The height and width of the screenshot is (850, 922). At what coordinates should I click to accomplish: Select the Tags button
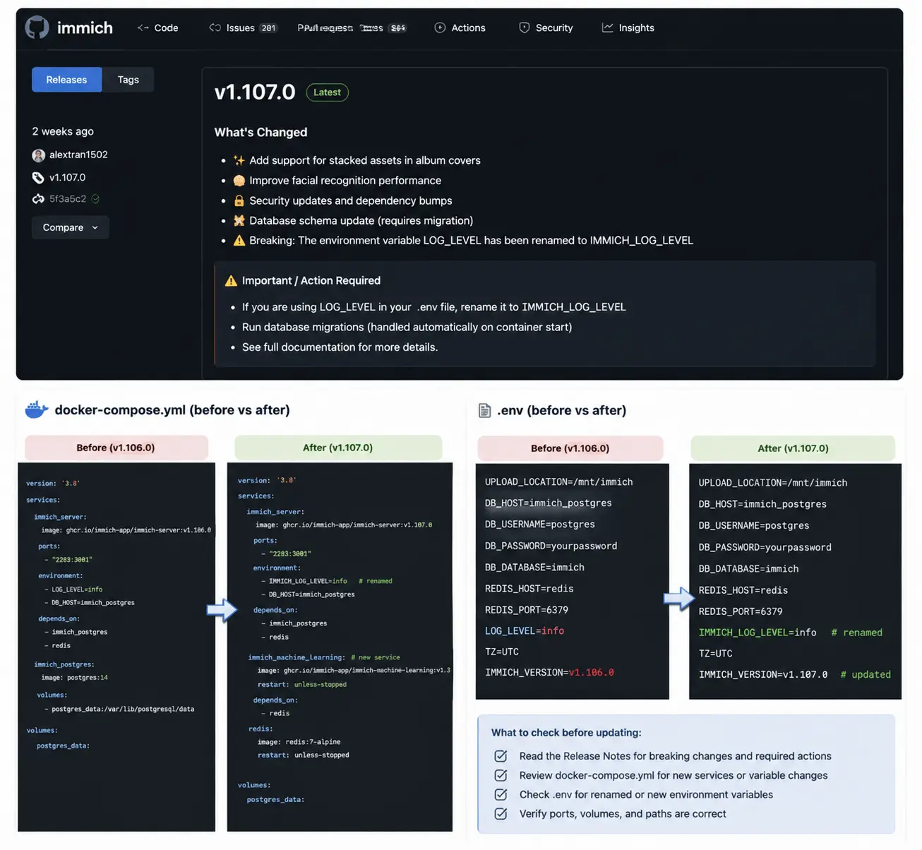point(128,80)
